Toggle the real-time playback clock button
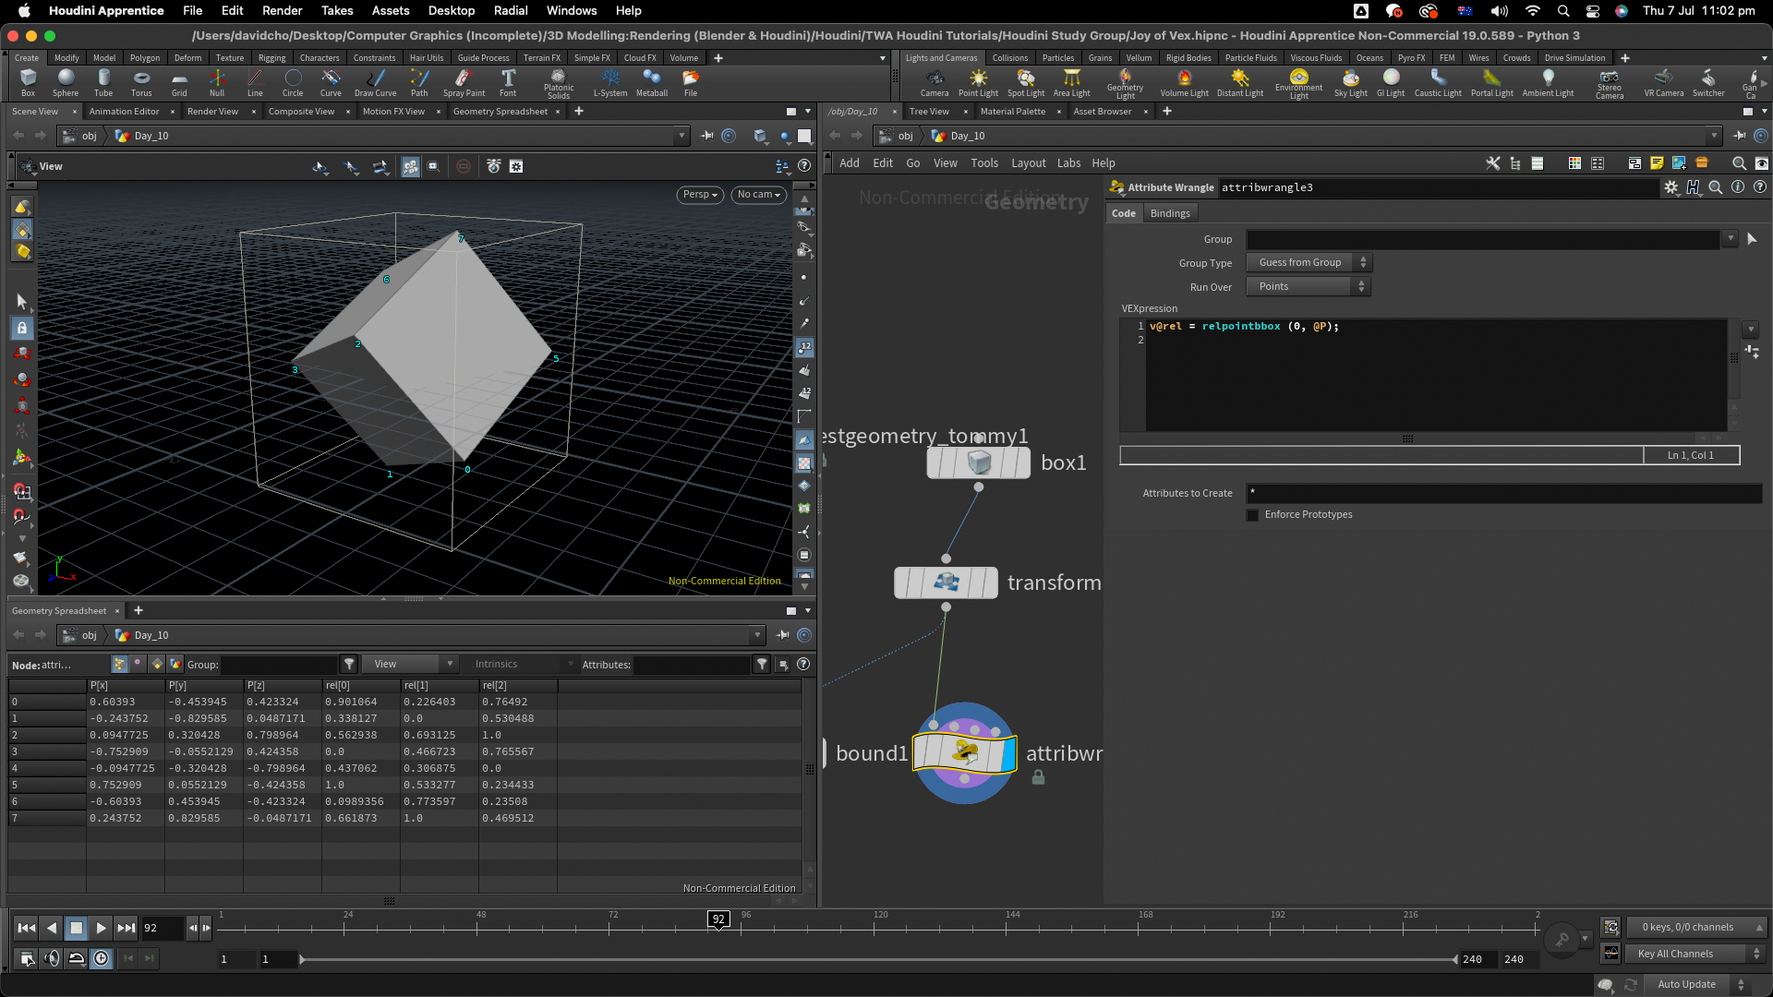Screen dimensions: 1773x997 101,959
